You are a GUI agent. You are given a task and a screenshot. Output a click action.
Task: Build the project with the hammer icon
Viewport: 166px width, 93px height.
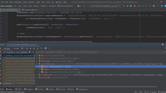84,6
